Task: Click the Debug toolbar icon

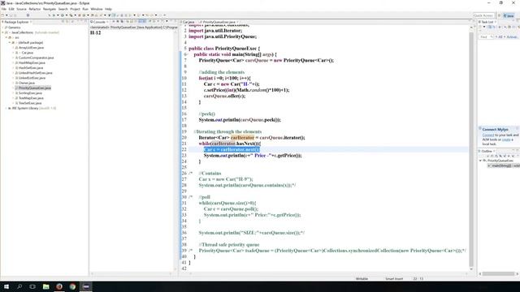Action: pyautogui.click(x=54, y=15)
